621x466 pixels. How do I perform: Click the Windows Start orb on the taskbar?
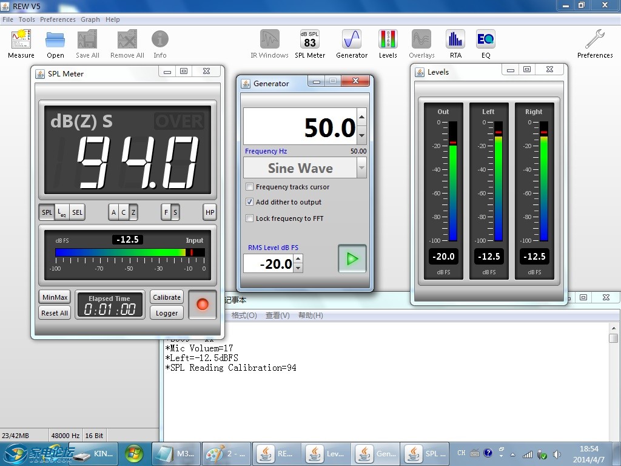coord(135,454)
